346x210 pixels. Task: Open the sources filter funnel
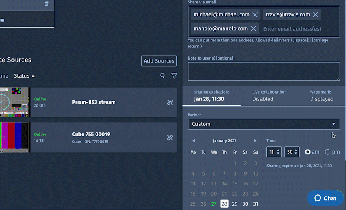coord(174,76)
